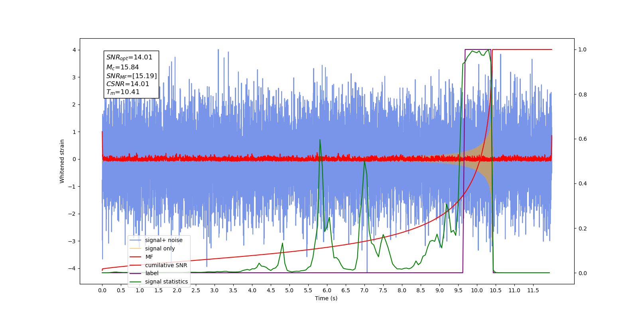Click the right axis tick label 0.2

[x=583, y=228]
